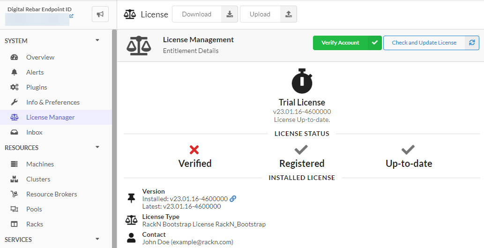Click the chain link icon next to Installed version
484x248 pixels.
(233, 199)
